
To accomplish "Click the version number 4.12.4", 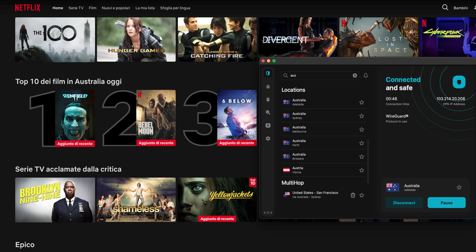I will [x=268, y=213].
